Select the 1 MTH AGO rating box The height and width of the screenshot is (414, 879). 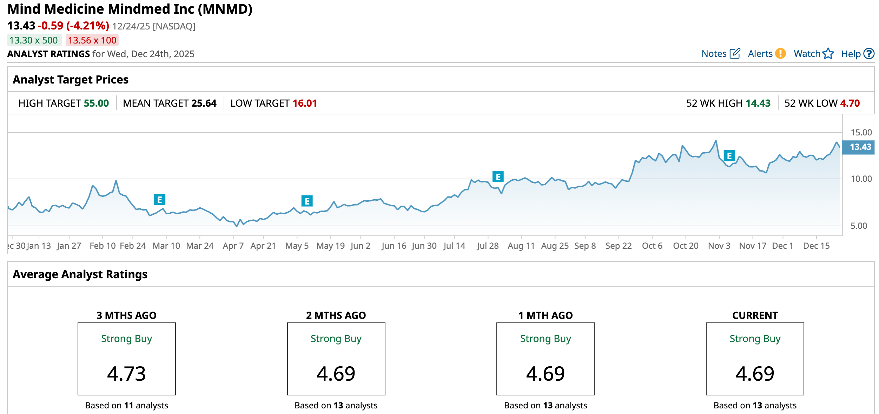[x=546, y=359]
